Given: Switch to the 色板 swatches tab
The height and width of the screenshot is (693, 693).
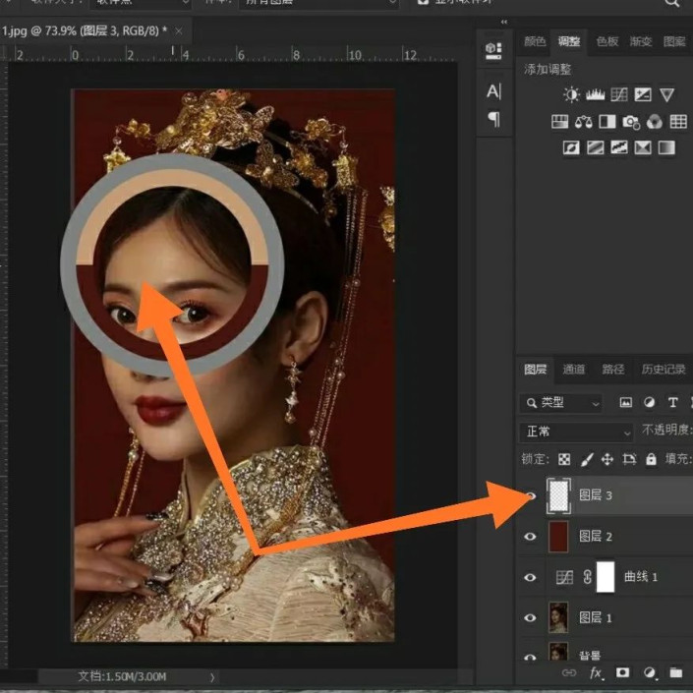Looking at the screenshot, I should pyautogui.click(x=607, y=41).
